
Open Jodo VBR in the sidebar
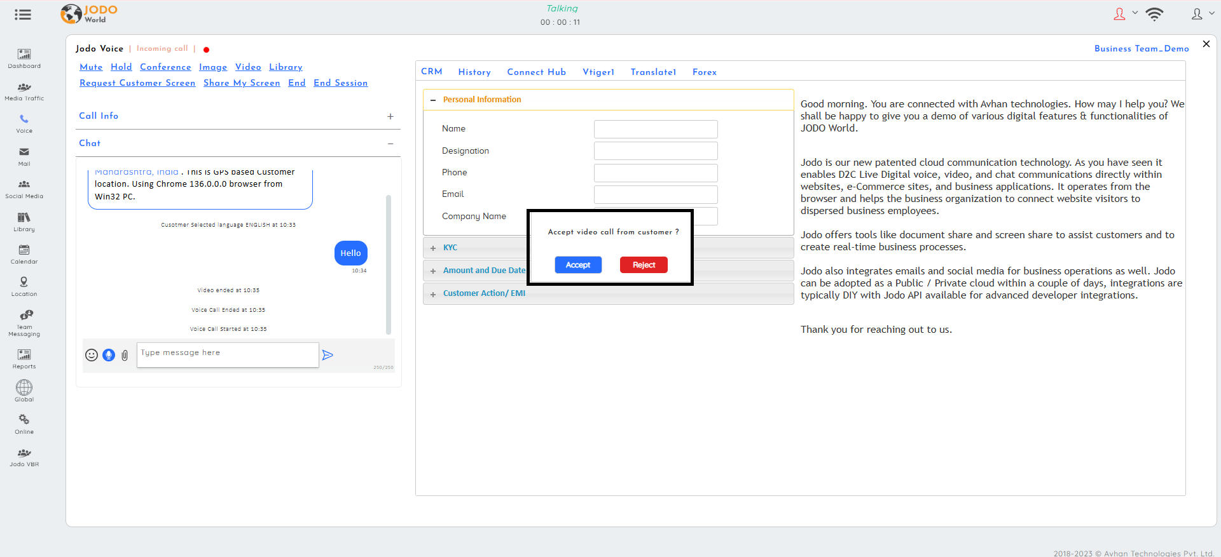(x=24, y=457)
